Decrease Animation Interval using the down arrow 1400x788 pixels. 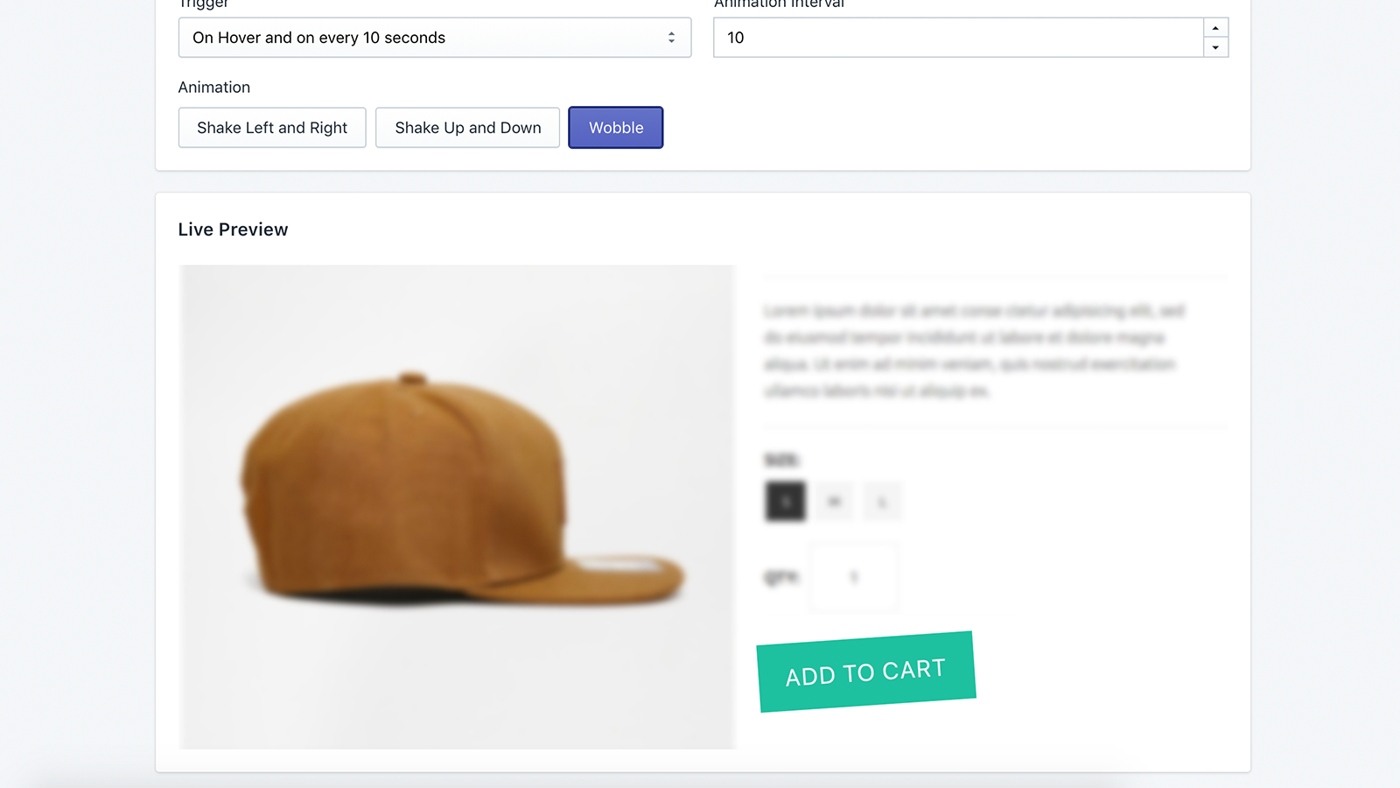1216,47
